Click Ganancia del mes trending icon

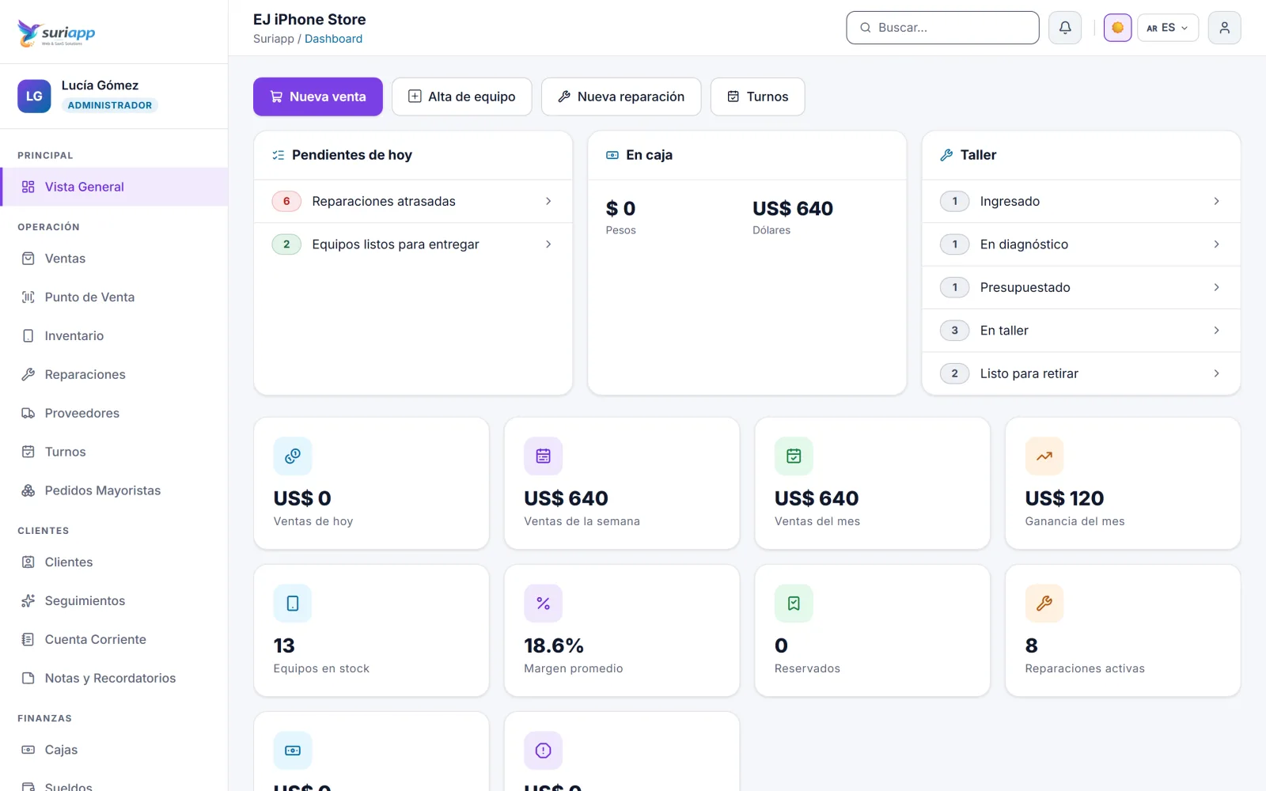[1044, 456]
